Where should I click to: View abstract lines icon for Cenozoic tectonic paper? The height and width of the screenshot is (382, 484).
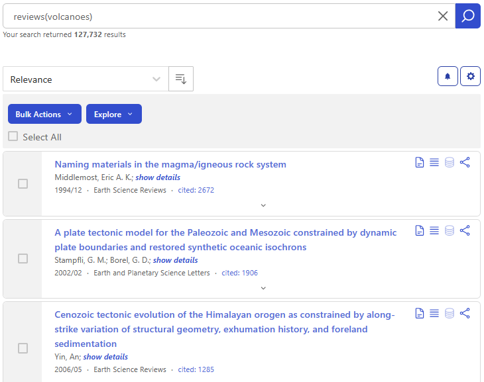pos(434,313)
